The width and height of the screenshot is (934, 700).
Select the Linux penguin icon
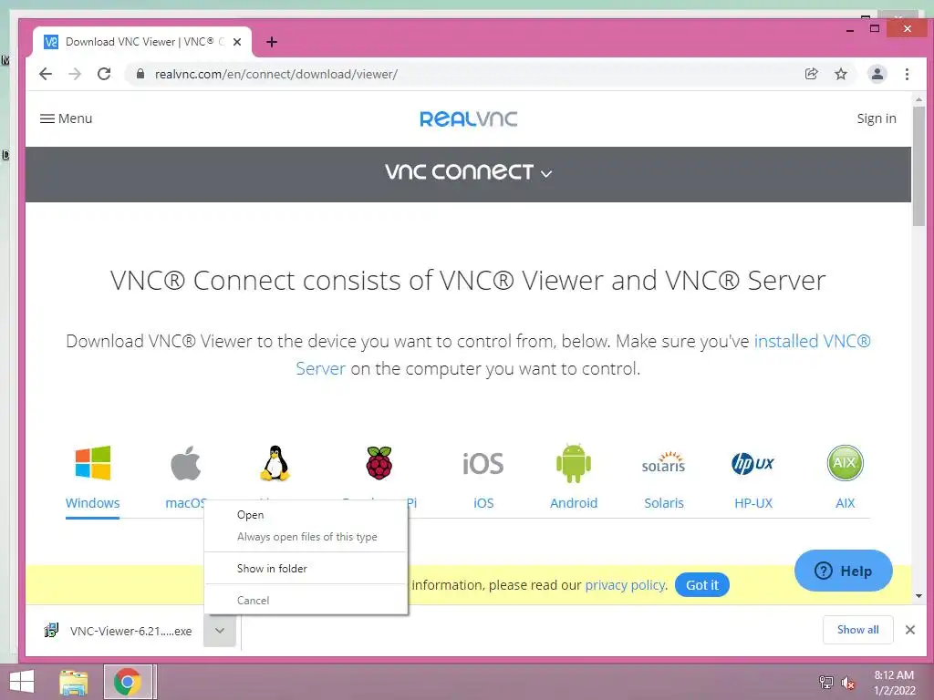coord(275,463)
